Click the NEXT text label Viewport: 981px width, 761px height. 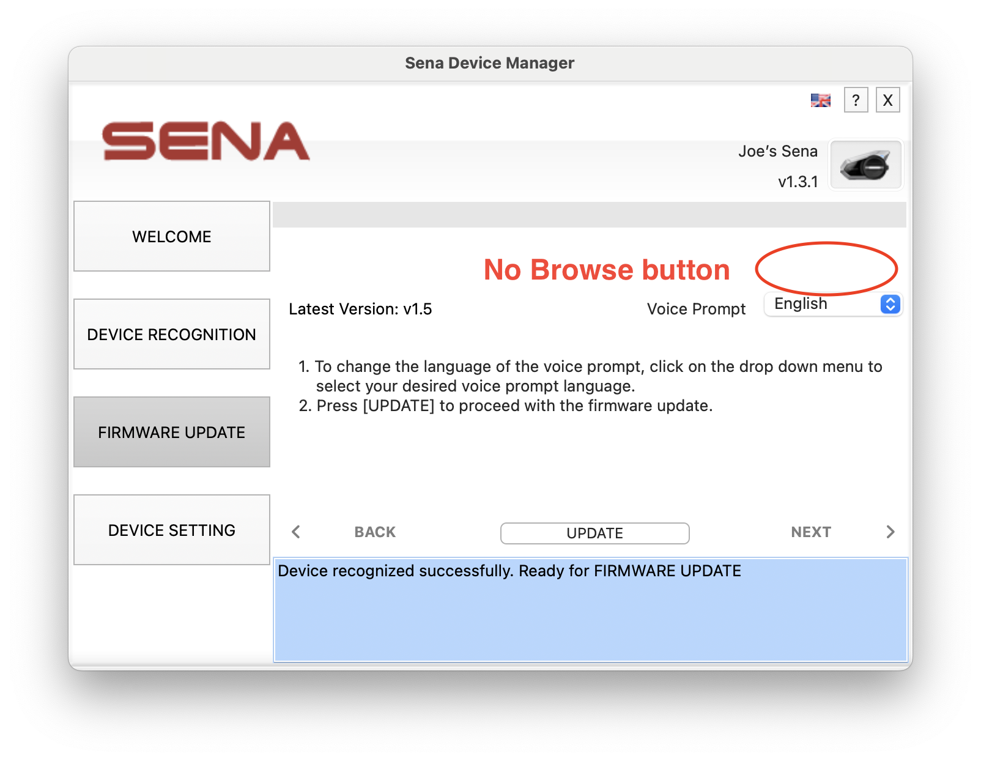coord(810,532)
